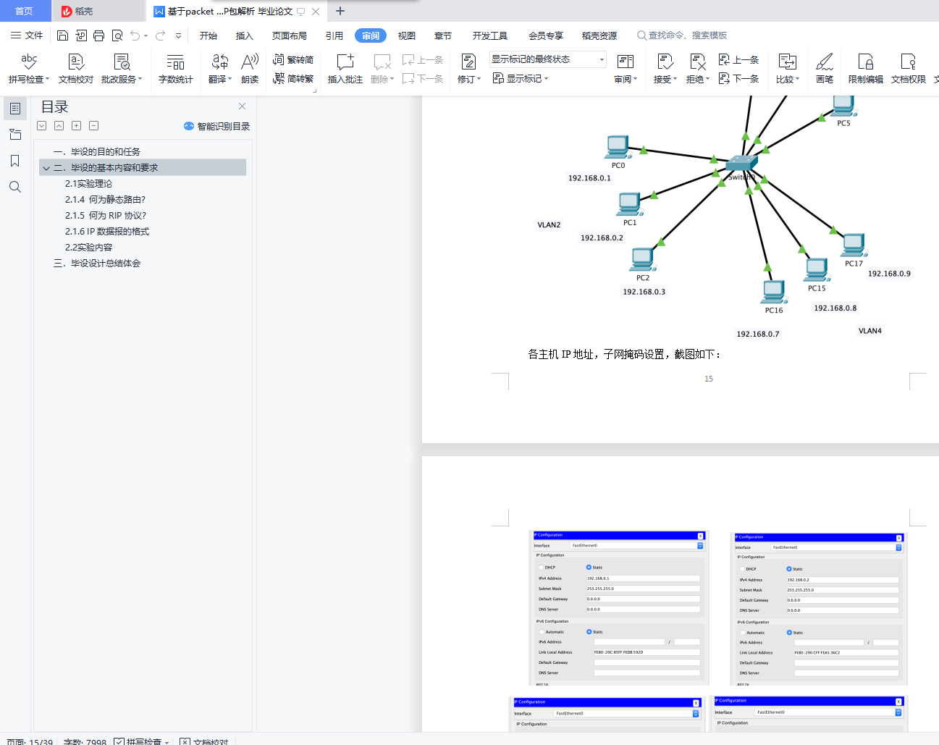The image size is (939, 745).
Task: Click the up-arrow box icon in 目录 panel
Action: pos(59,126)
